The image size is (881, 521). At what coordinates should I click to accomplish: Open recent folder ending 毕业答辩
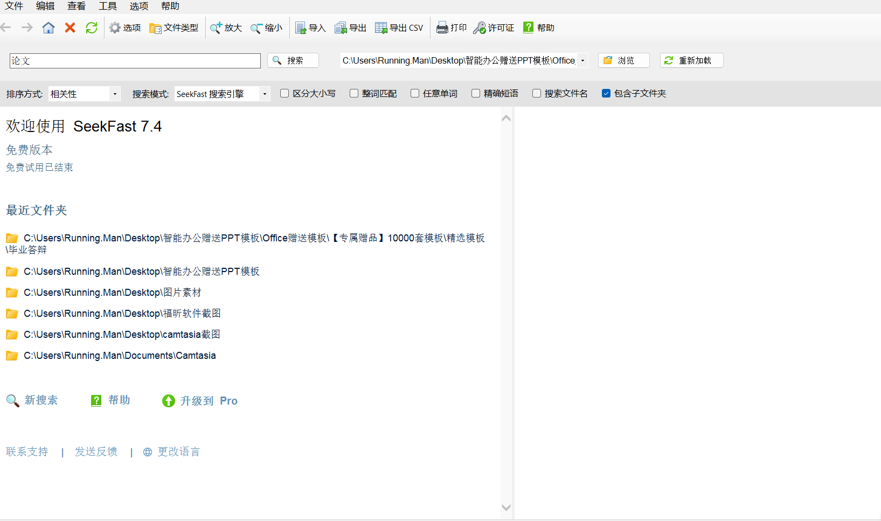point(245,244)
